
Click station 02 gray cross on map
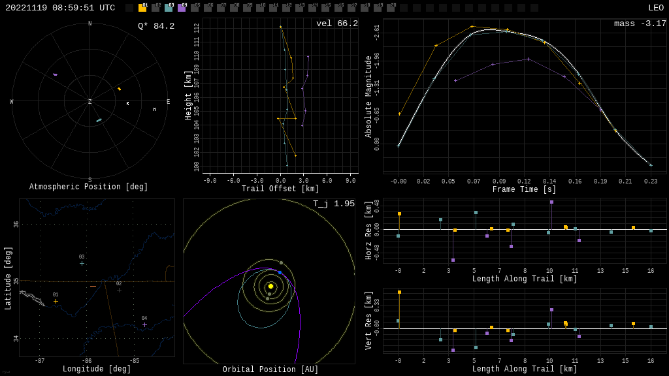[119, 290]
